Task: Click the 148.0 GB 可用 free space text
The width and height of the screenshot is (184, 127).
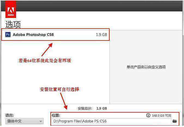Action: [161, 116]
